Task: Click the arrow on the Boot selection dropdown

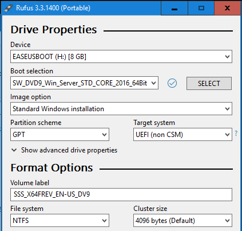Action: [x=153, y=83]
